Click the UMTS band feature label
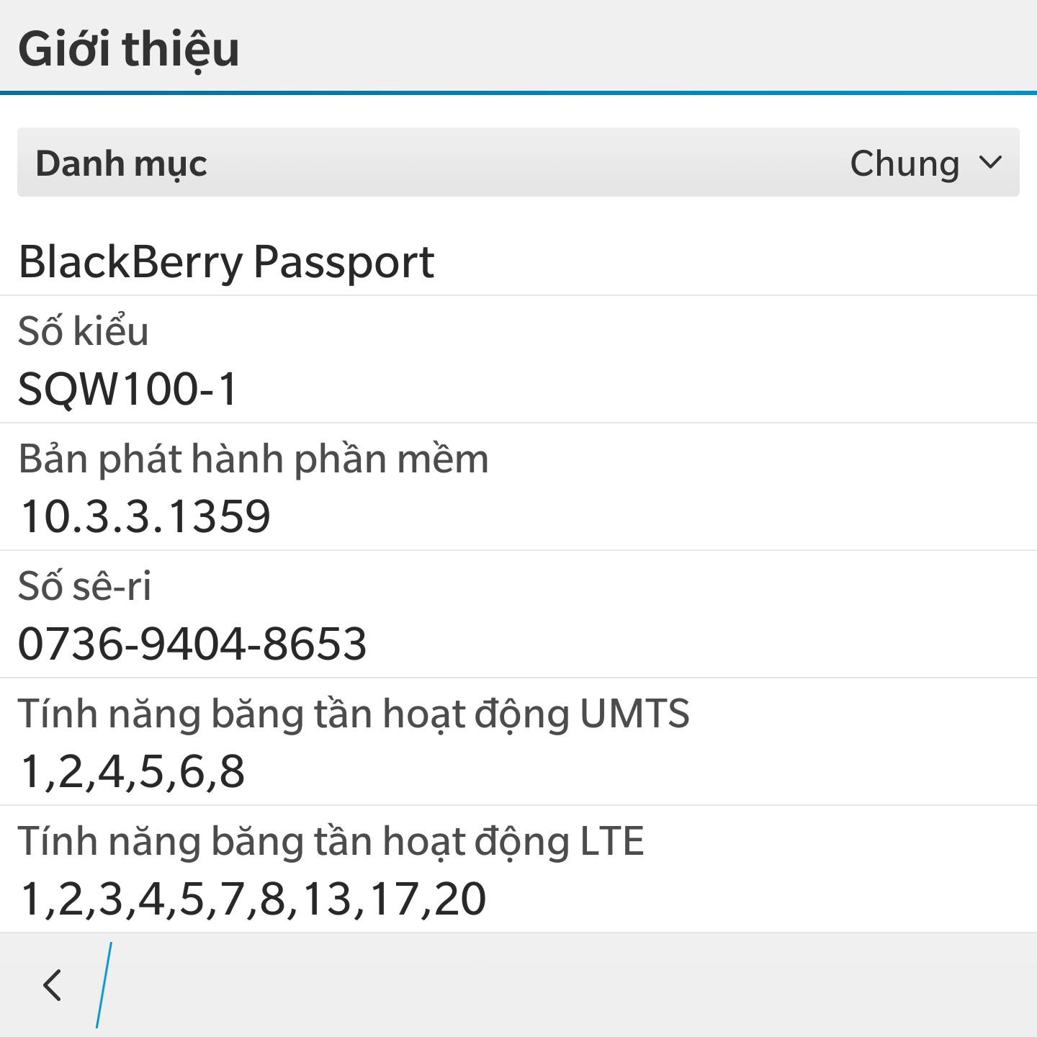Image resolution: width=1037 pixels, height=1037 pixels. [x=354, y=714]
